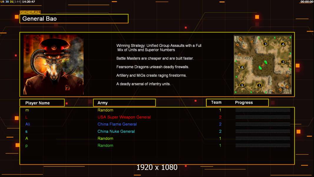This screenshot has height=177, width=314.
Task: Click the 00:00:00 timer at top right
Action: click(307, 1)
